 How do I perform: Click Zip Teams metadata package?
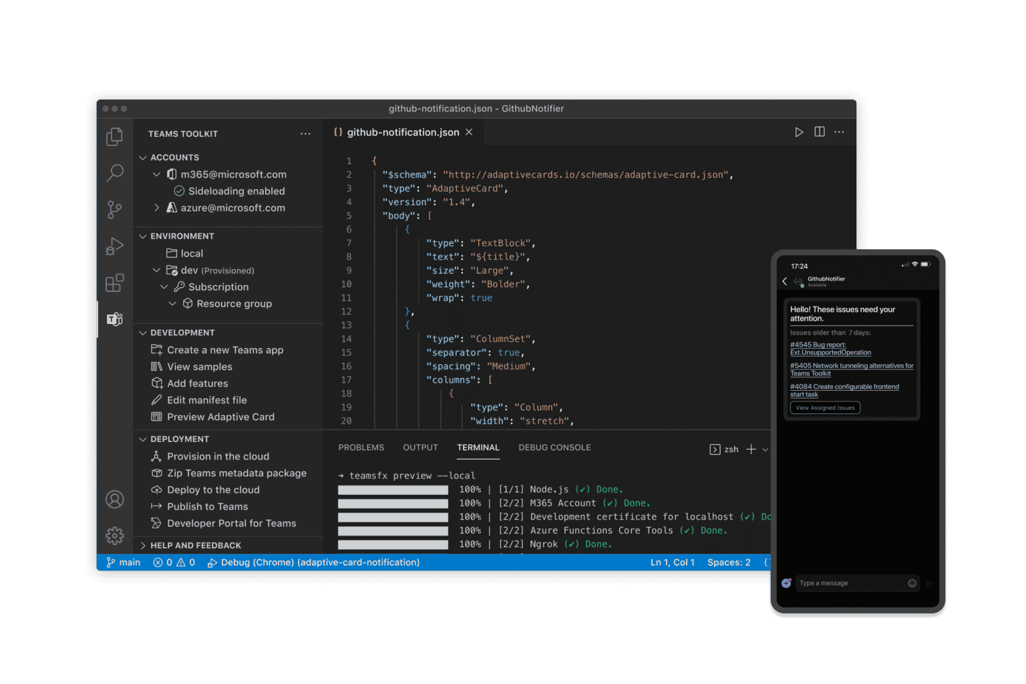(x=229, y=473)
